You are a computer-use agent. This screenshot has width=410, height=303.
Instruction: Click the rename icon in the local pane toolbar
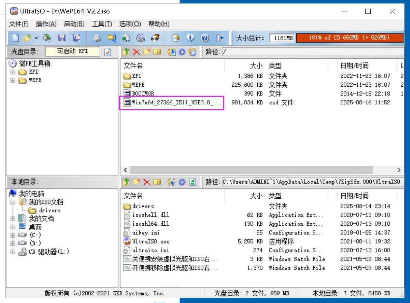click(x=157, y=182)
